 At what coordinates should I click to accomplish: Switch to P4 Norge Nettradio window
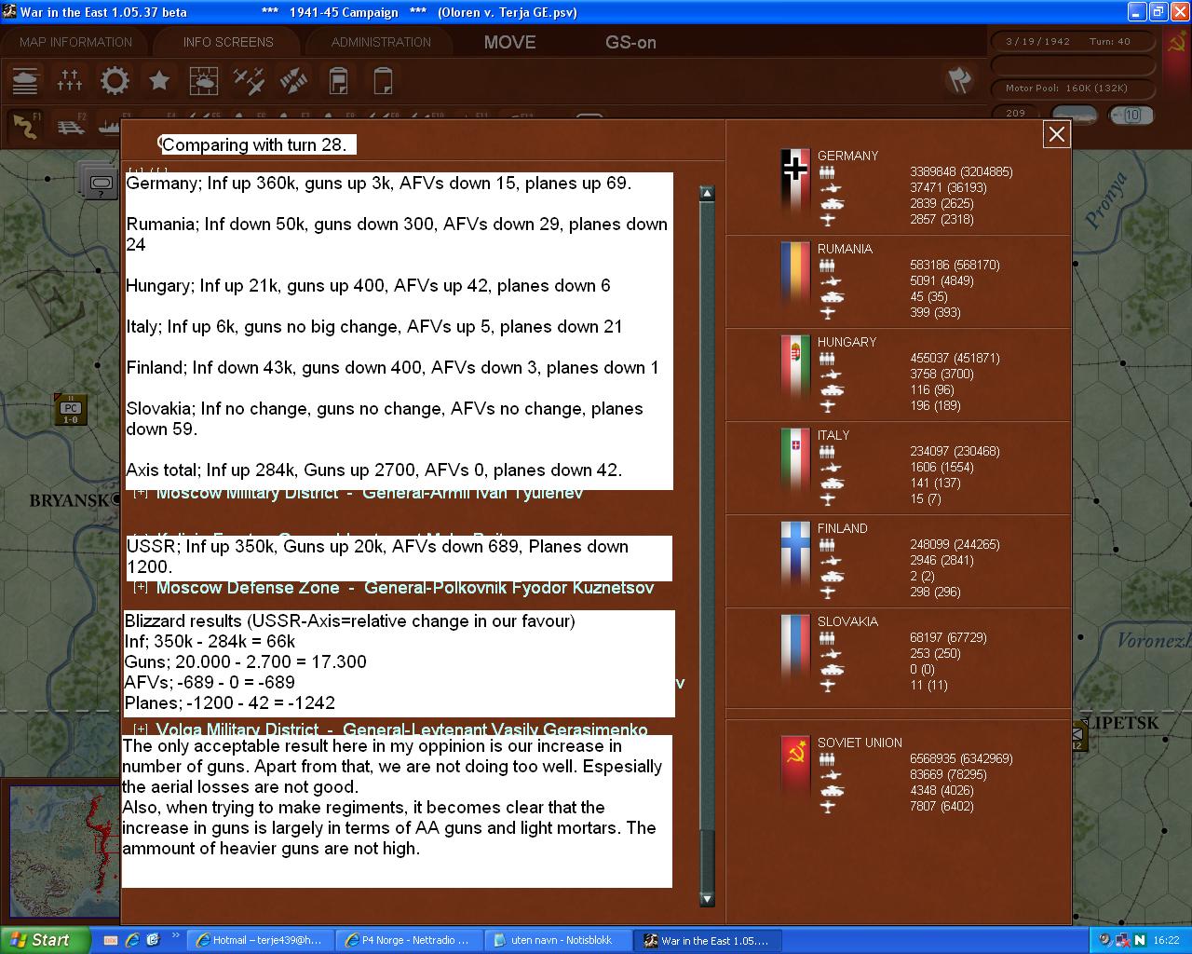click(409, 940)
